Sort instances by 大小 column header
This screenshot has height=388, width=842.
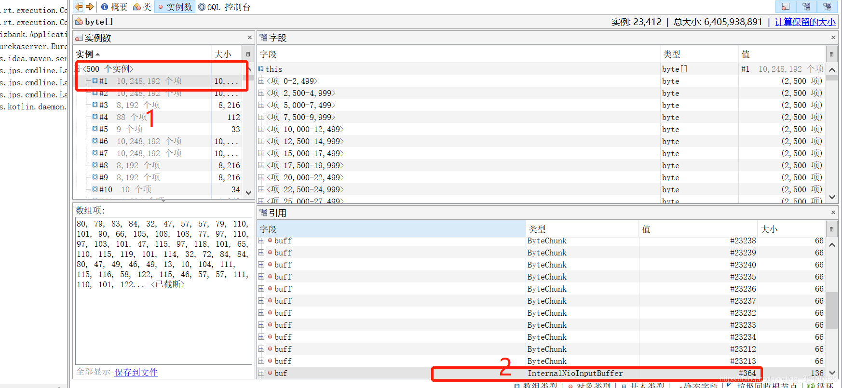227,54
